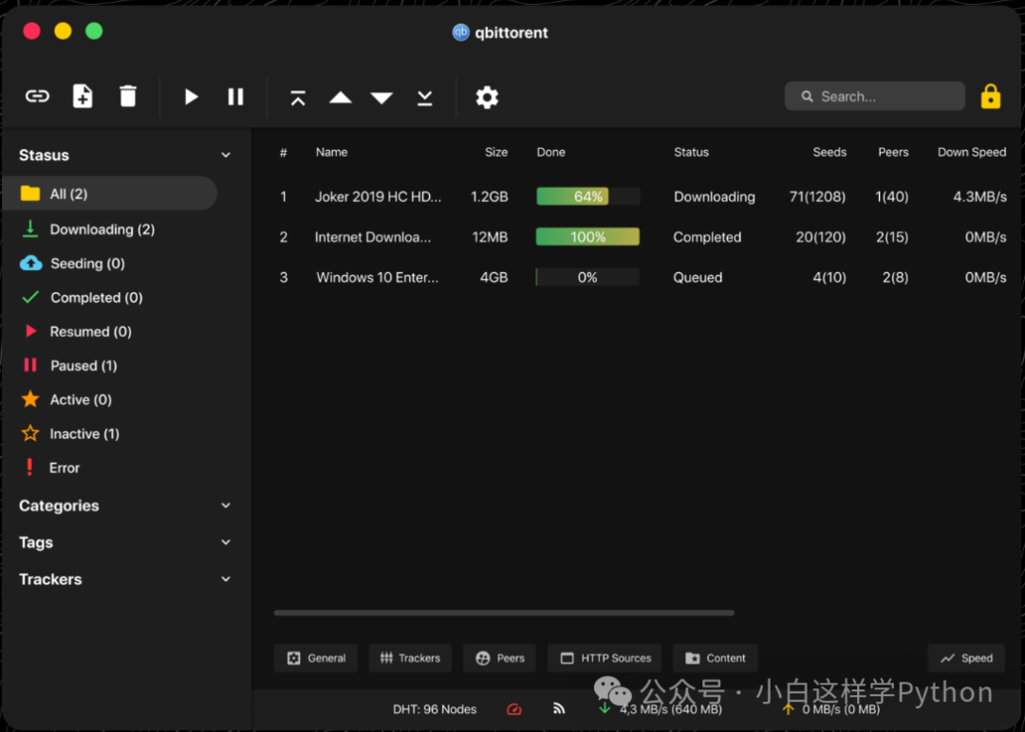1025x732 pixels.
Task: Click the add torrent file icon
Action: (83, 97)
